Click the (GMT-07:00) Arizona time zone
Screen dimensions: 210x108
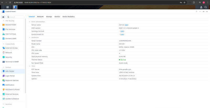coord(127,72)
